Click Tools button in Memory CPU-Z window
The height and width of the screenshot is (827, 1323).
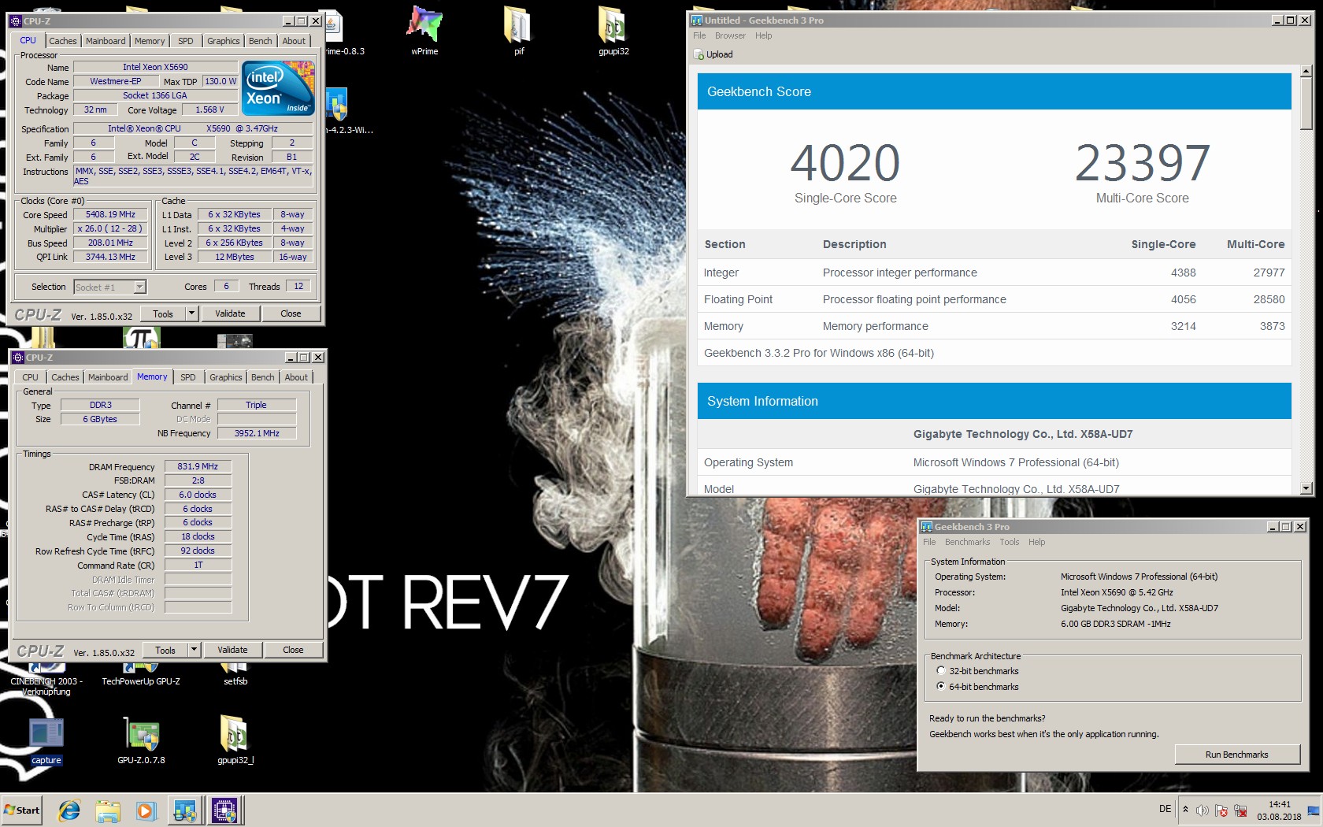(x=165, y=650)
